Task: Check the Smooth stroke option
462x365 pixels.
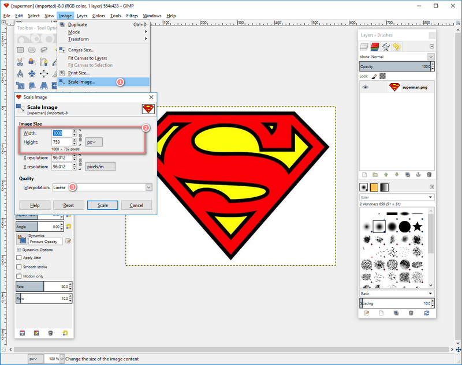Action: [x=19, y=267]
